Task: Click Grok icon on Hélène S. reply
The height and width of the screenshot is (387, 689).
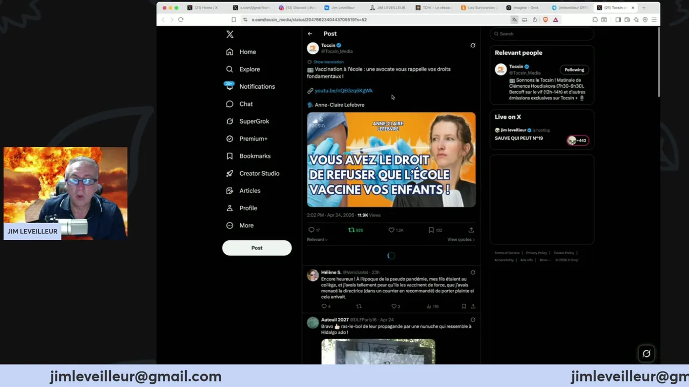Action: pyautogui.click(x=473, y=273)
